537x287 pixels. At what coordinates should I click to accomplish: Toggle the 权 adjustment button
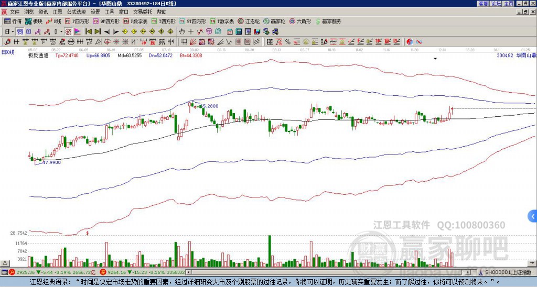click(x=68, y=32)
